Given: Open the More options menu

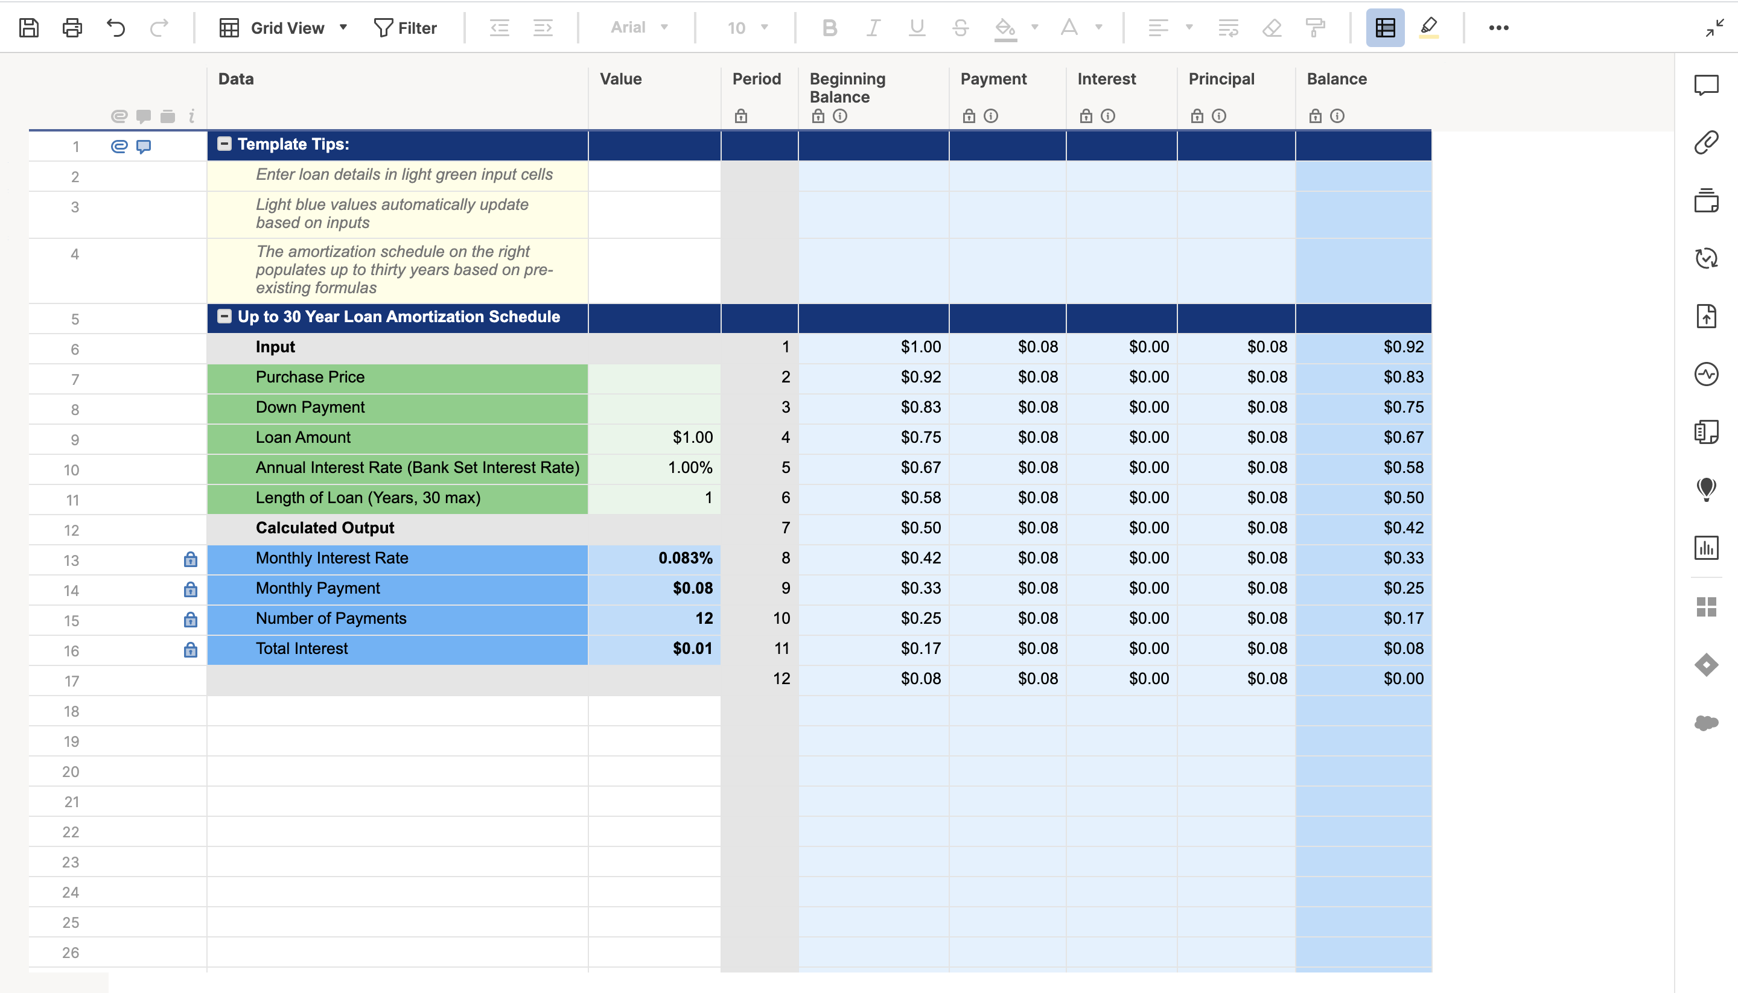Looking at the screenshot, I should [x=1498, y=27].
